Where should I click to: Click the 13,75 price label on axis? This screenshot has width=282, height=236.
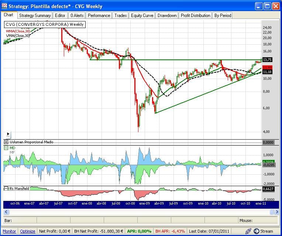267,59
